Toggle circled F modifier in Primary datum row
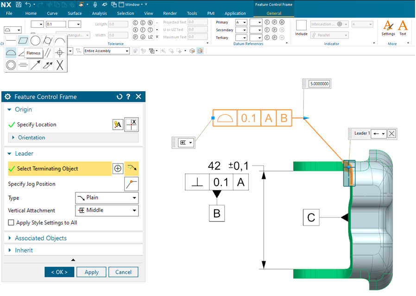416x296 pixels. (267, 22)
